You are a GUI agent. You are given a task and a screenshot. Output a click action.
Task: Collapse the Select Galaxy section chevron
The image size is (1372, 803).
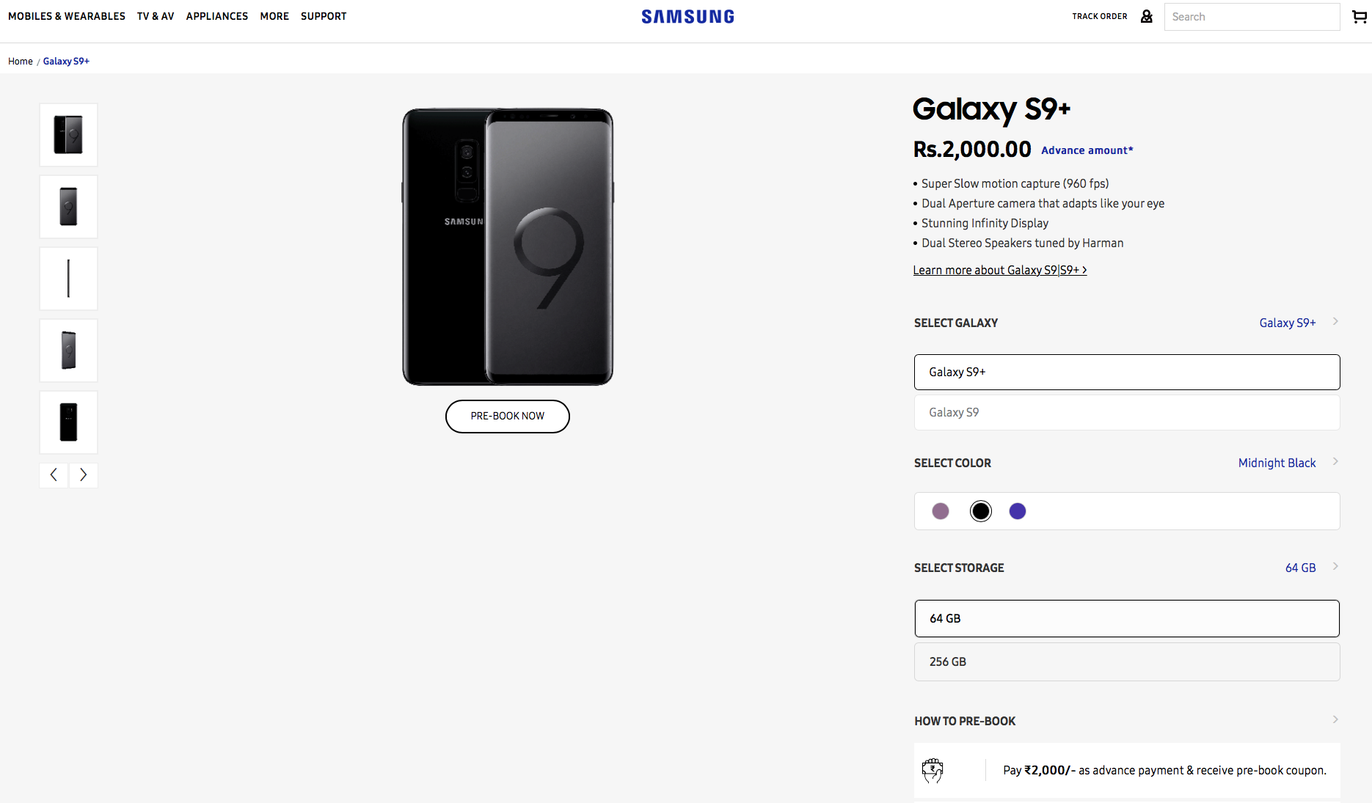click(1335, 321)
